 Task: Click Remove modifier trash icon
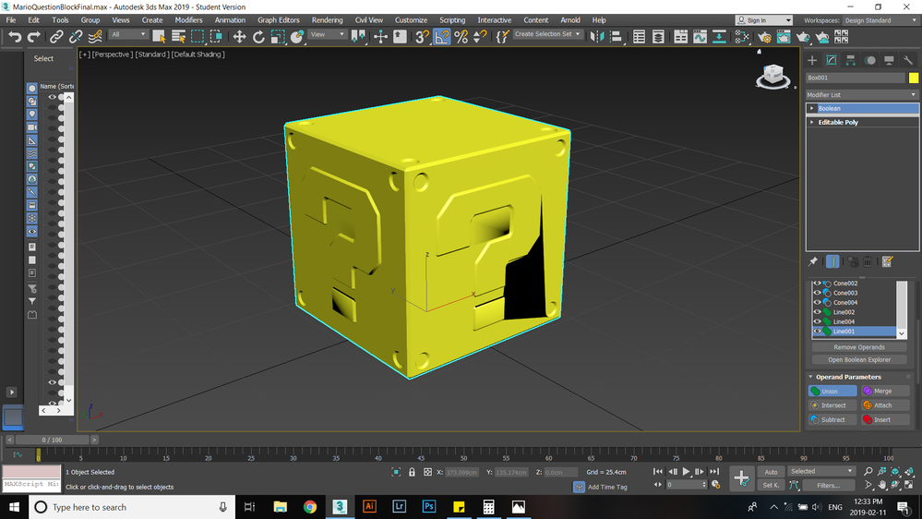click(x=868, y=261)
